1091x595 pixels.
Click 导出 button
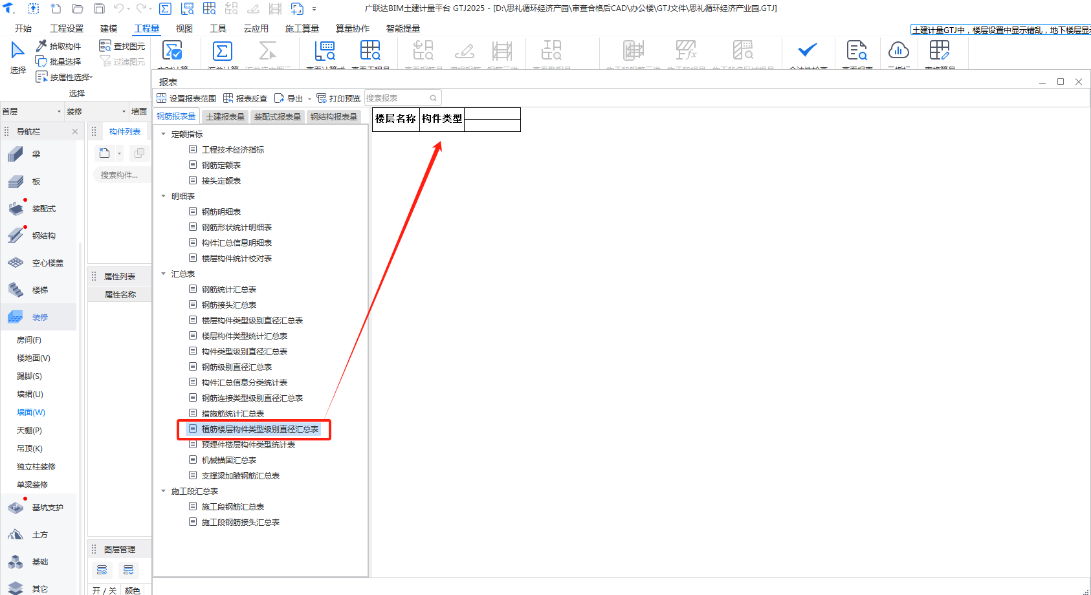click(x=289, y=98)
